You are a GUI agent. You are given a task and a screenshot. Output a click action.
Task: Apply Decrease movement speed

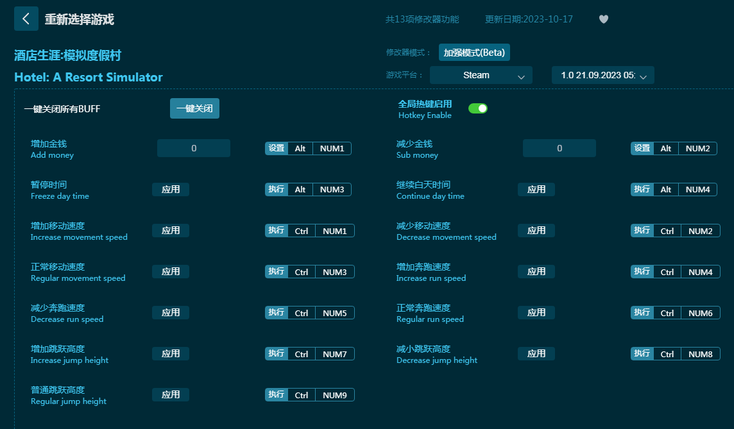point(536,231)
